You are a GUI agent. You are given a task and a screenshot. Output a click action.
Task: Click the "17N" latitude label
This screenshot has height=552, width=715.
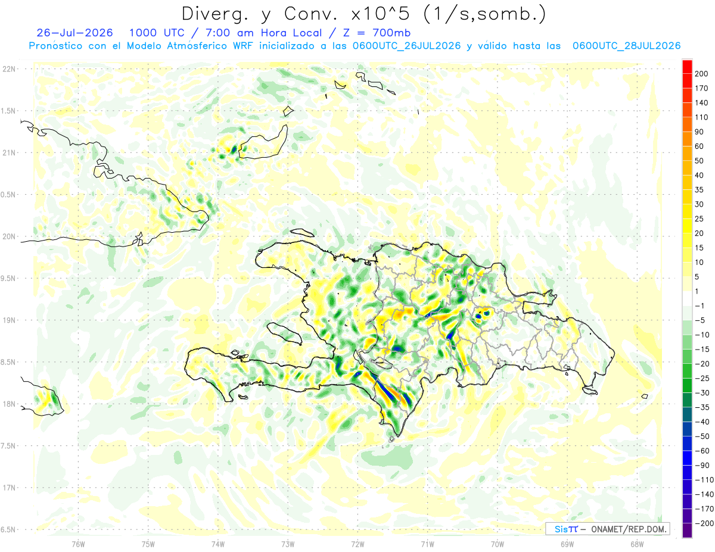coord(8,488)
